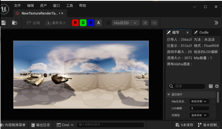Viewport: 222px width, 129px height.
Task: Toggle the blue B channel button
Action: 90,23
